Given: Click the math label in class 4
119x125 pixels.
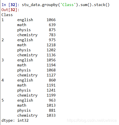Looking at the screenshot, I should pos(22,85).
